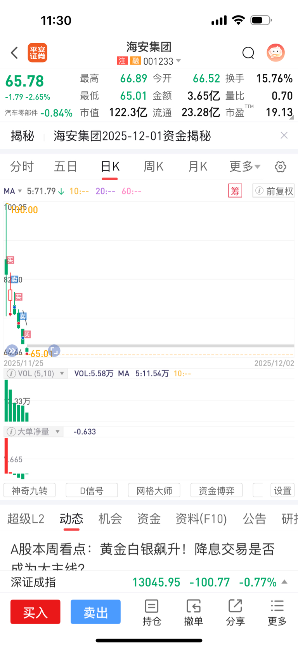Tap the Ping An Securities logo

[37, 53]
